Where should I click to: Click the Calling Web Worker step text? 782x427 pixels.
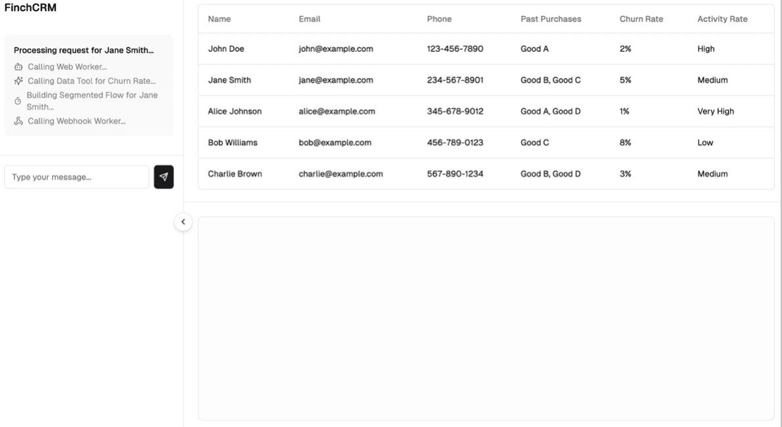[67, 67]
